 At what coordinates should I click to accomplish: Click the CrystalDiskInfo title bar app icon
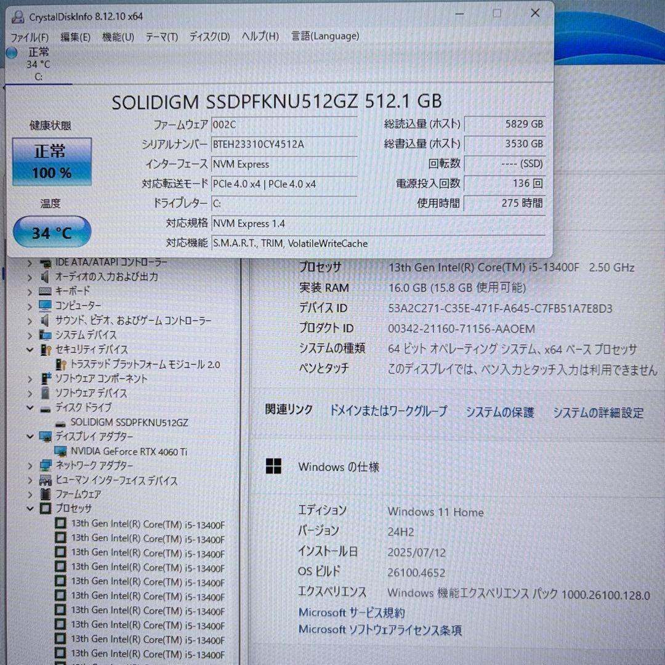[x=17, y=17]
